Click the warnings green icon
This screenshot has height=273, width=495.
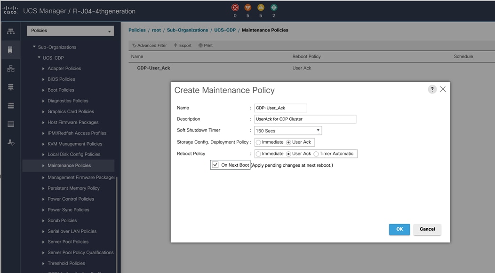[274, 8]
